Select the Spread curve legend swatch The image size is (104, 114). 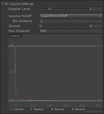[52, 109]
